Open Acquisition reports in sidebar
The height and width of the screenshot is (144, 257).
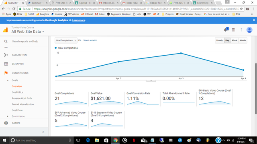(x=19, y=55)
